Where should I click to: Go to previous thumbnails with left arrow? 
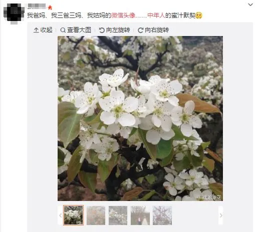coord(60,215)
